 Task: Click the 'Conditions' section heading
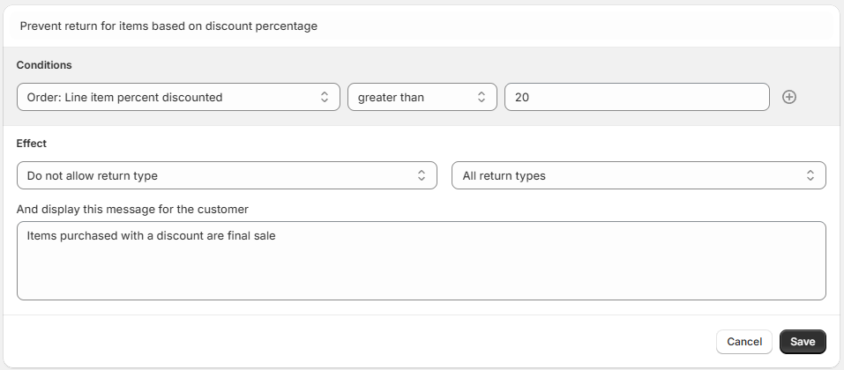[x=44, y=65]
